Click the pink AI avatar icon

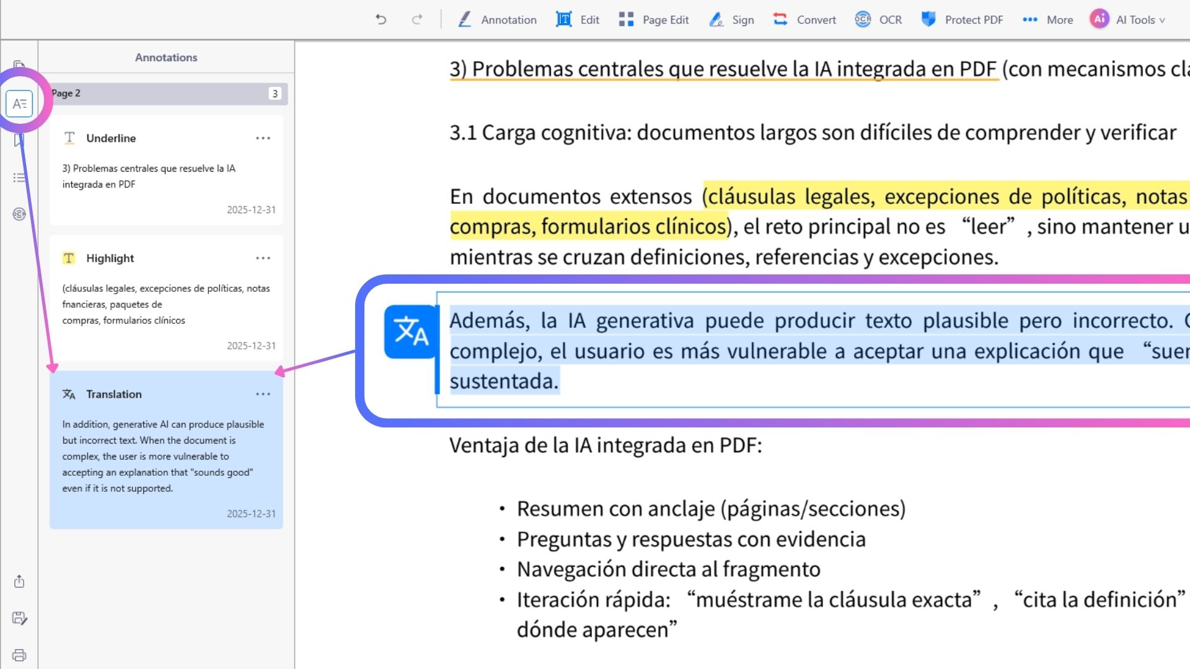click(x=1100, y=19)
